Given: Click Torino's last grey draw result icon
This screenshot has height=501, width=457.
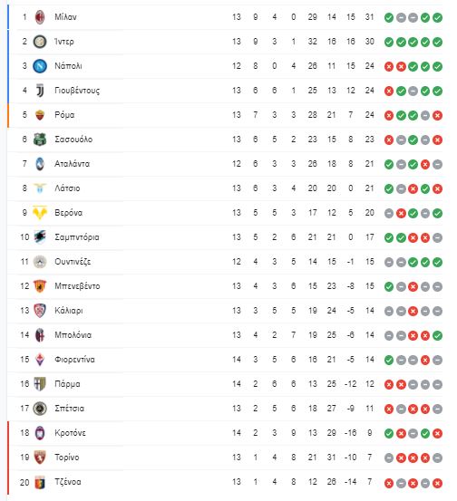Looking at the screenshot, I should pyautogui.click(x=437, y=458).
